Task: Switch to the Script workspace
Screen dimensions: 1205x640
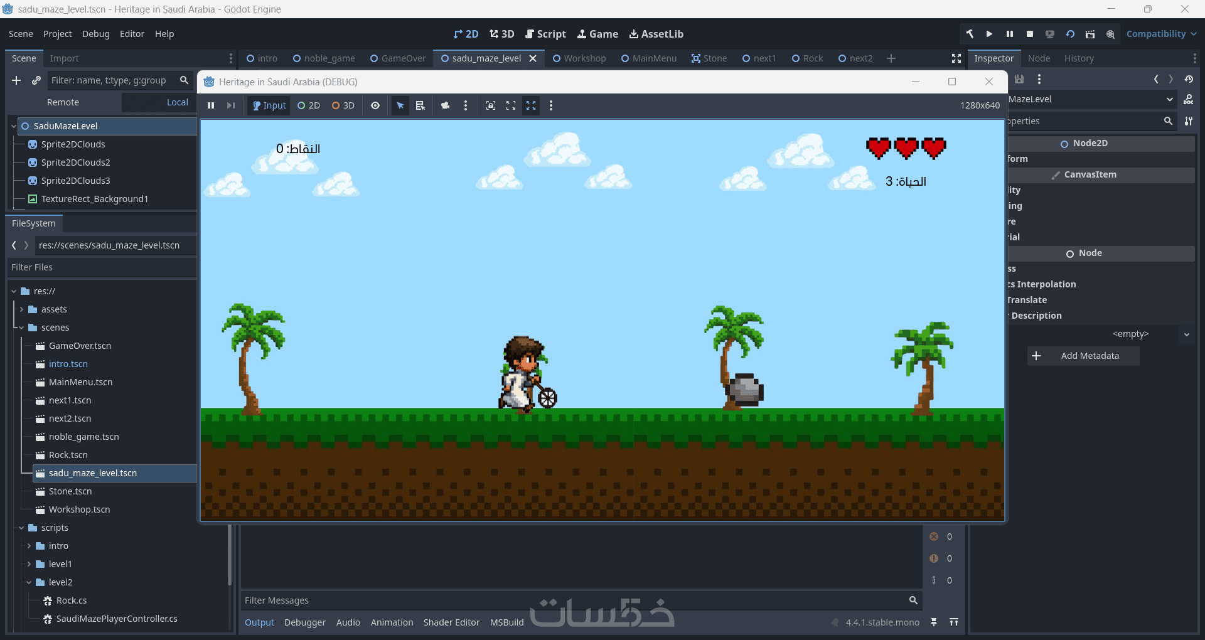Action: [x=545, y=34]
